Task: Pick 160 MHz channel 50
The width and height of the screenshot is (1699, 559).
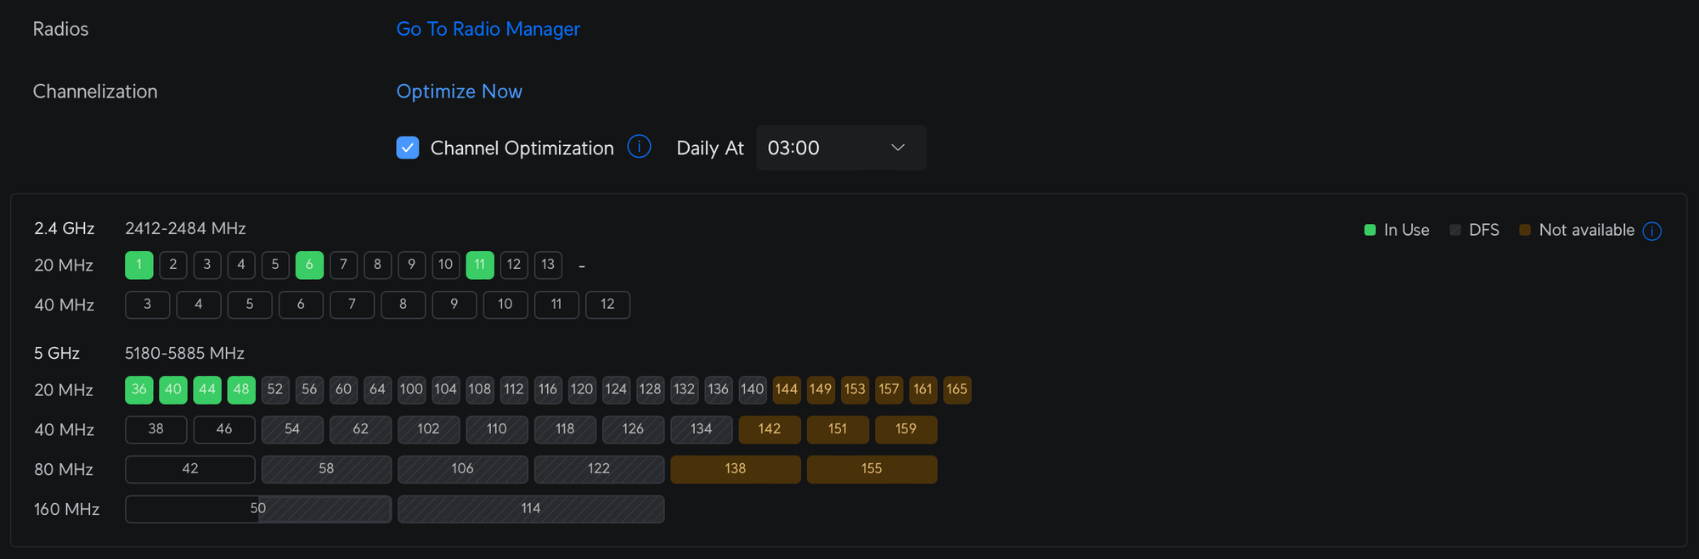Action: coord(258,509)
